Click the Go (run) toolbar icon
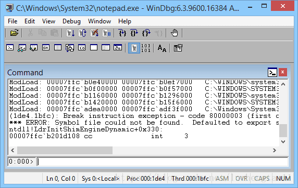298x188 pixels. tap(70, 33)
